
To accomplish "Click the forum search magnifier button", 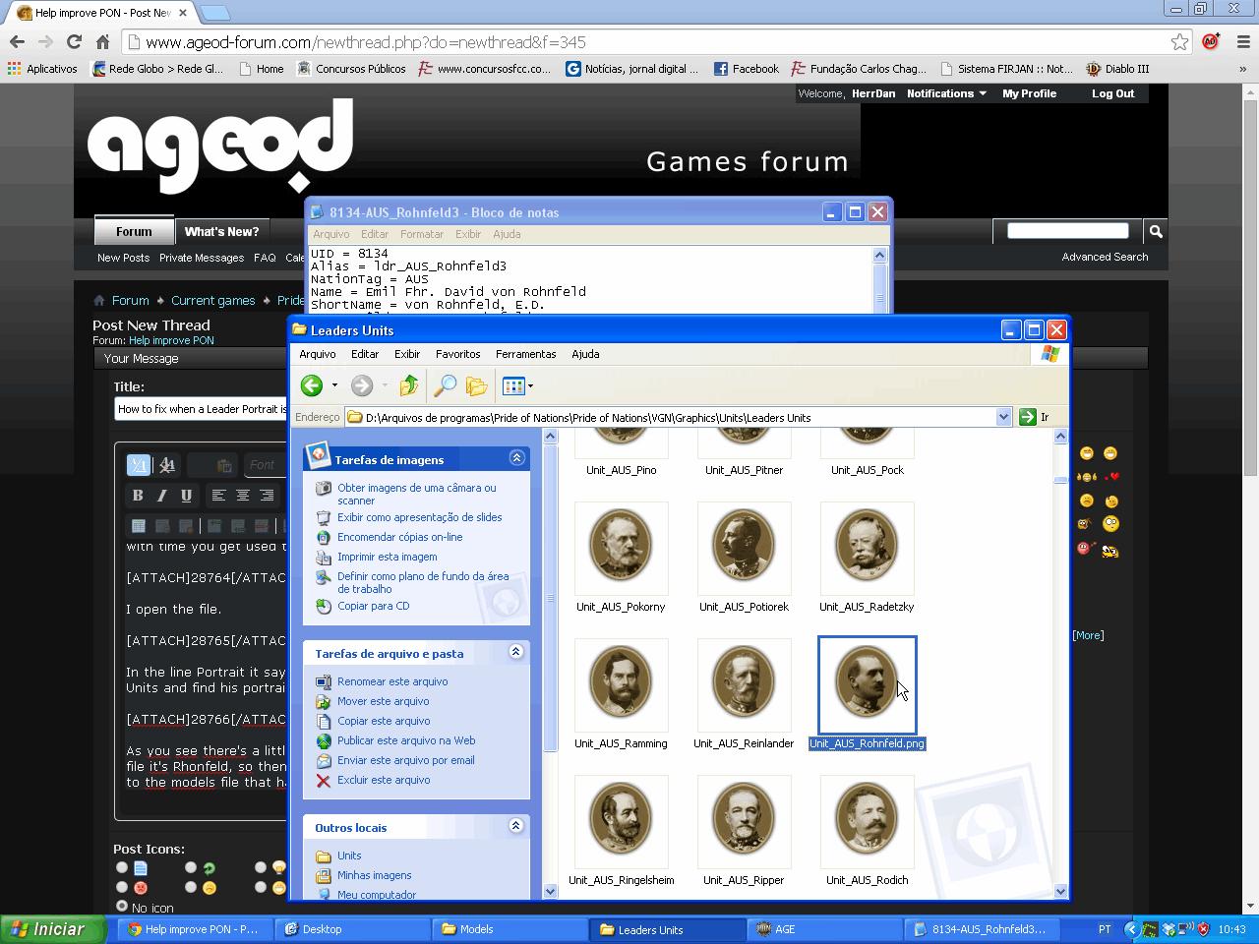I will (1156, 231).
